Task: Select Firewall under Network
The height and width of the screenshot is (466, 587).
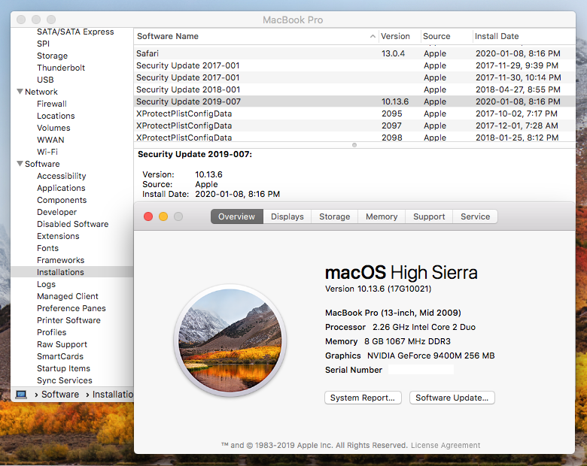Action: [x=52, y=104]
